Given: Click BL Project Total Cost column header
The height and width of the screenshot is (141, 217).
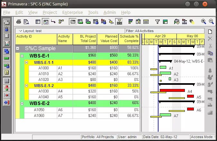Looking at the screenshot, I should point(85,39).
